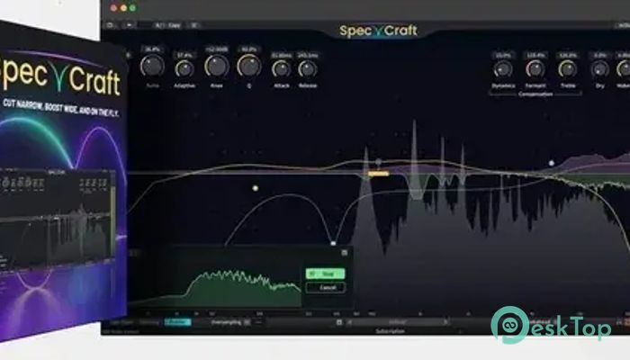This screenshot has width=630, height=360.
Task: Click the Release knob
Action: (x=308, y=68)
